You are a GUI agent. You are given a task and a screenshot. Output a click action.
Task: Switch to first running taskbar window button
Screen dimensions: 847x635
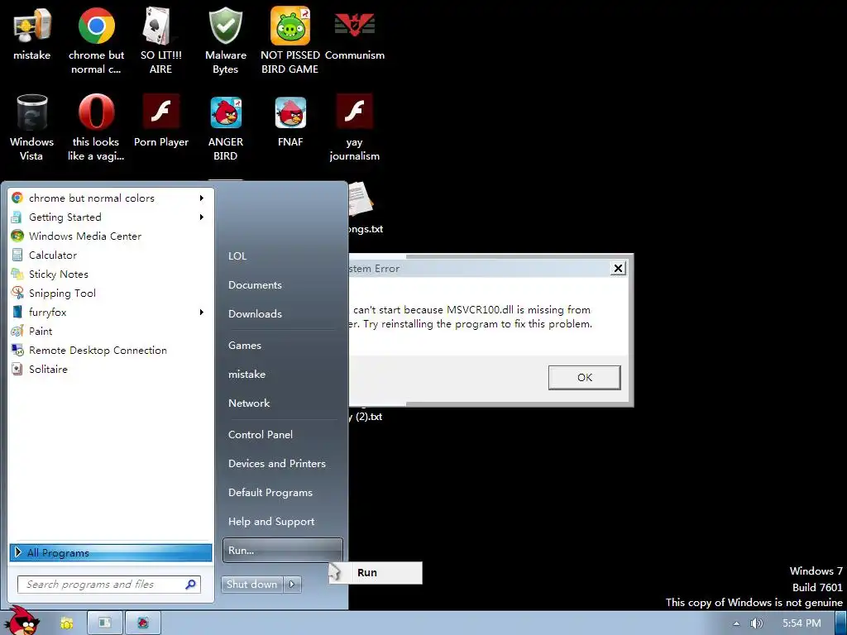[105, 623]
